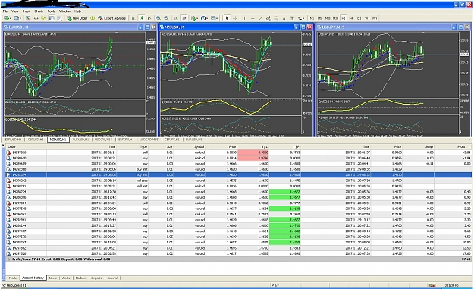Select the Fibonacci retracement tool
The width and height of the screenshot is (474, 289).
coord(276,18)
